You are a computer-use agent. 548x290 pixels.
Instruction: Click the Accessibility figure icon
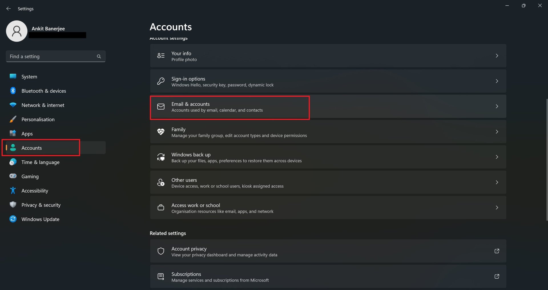tap(13, 191)
